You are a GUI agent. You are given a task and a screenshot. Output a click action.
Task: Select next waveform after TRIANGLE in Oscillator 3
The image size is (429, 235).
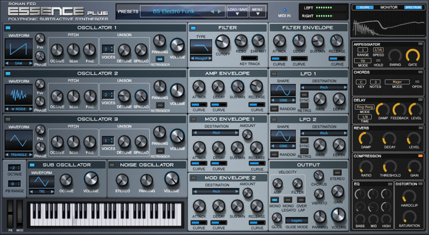(x=31, y=155)
